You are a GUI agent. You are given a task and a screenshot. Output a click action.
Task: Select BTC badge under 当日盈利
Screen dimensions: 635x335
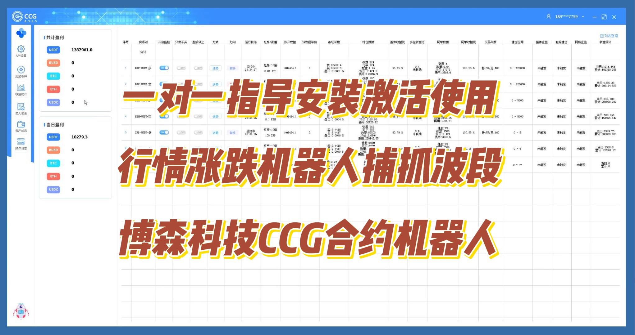point(53,163)
